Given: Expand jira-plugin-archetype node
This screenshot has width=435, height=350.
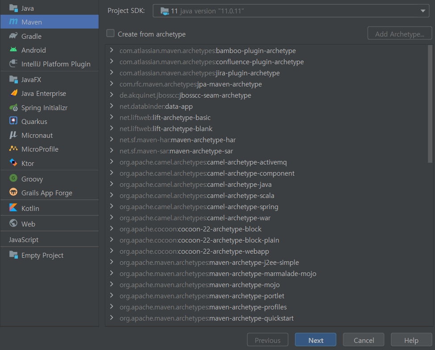Looking at the screenshot, I should 112,72.
